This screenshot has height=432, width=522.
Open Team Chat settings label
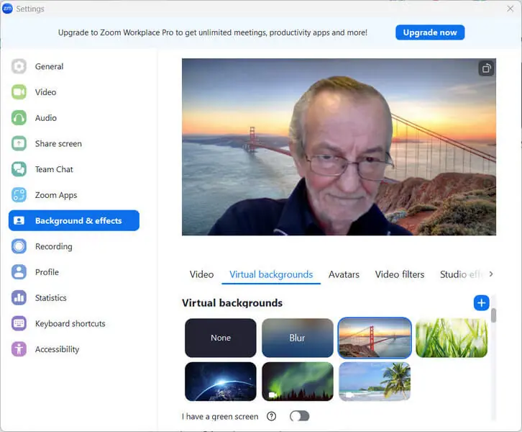[54, 169]
